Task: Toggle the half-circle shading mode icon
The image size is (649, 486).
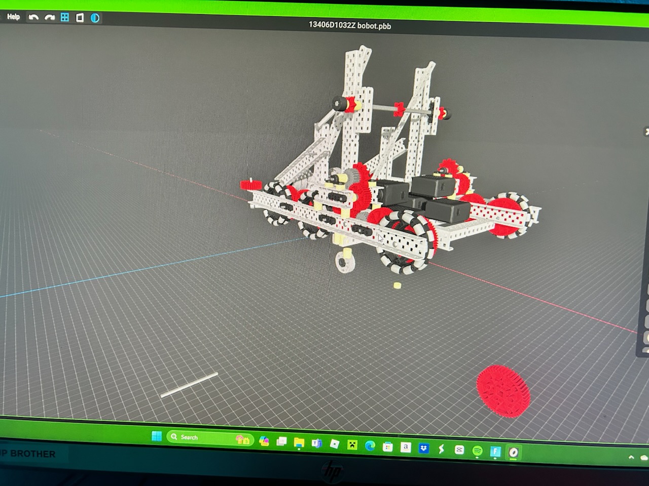Action: (95, 18)
